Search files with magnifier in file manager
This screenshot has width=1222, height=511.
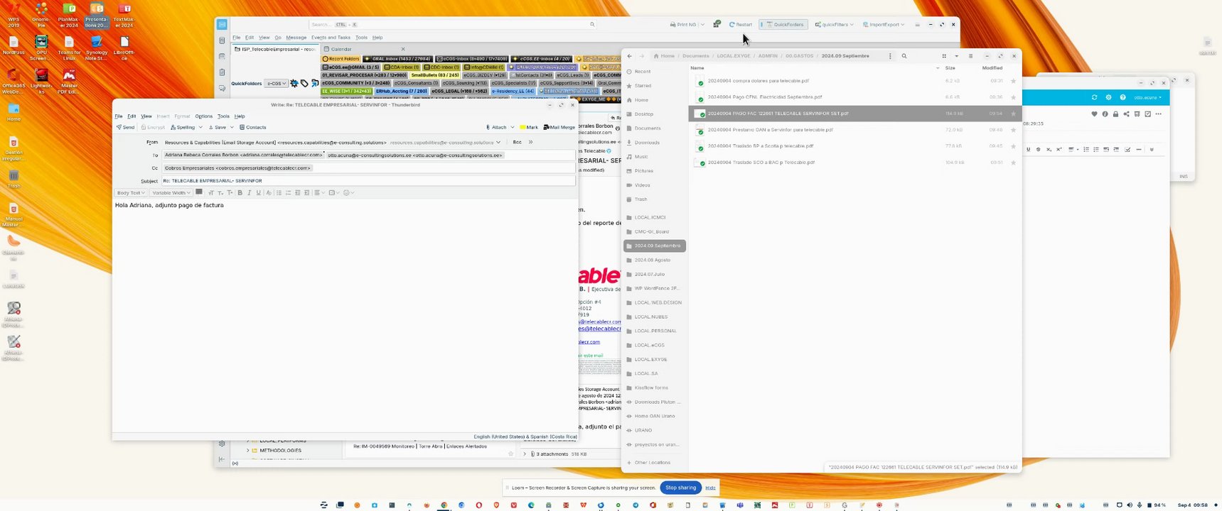[x=904, y=56]
